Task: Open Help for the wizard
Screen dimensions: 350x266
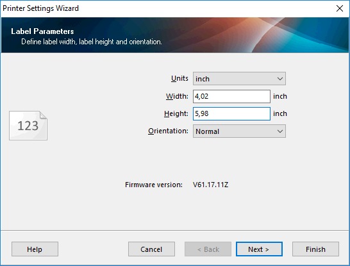Action: (35, 249)
